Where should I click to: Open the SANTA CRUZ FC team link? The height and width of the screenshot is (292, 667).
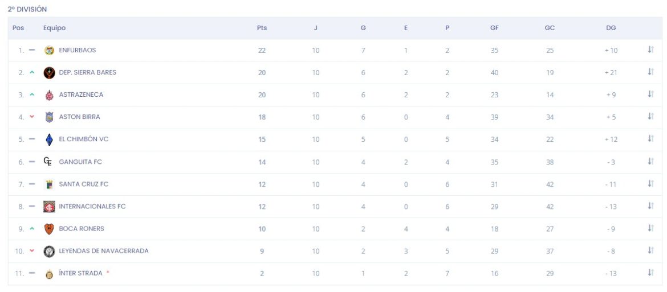pyautogui.click(x=84, y=184)
